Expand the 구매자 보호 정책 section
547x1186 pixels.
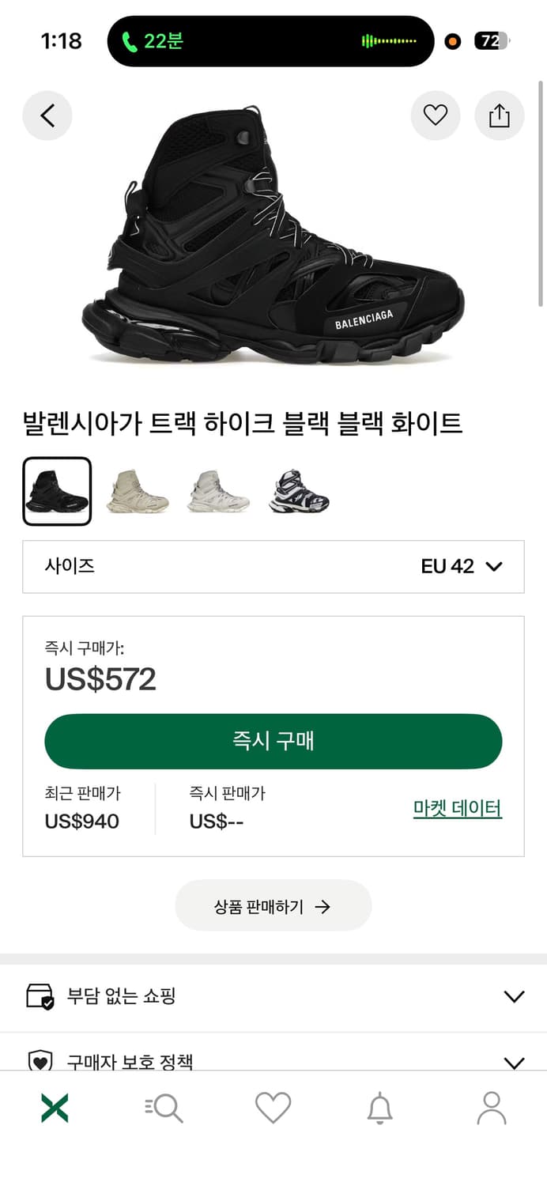click(x=273, y=1059)
